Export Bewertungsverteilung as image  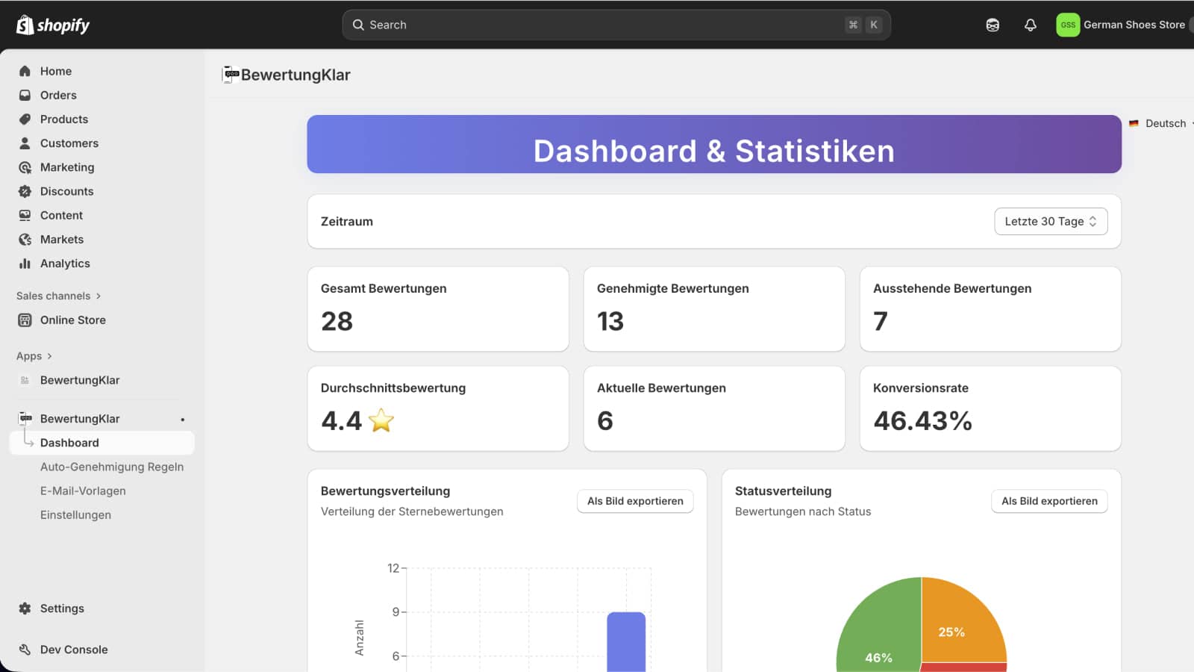pos(634,501)
